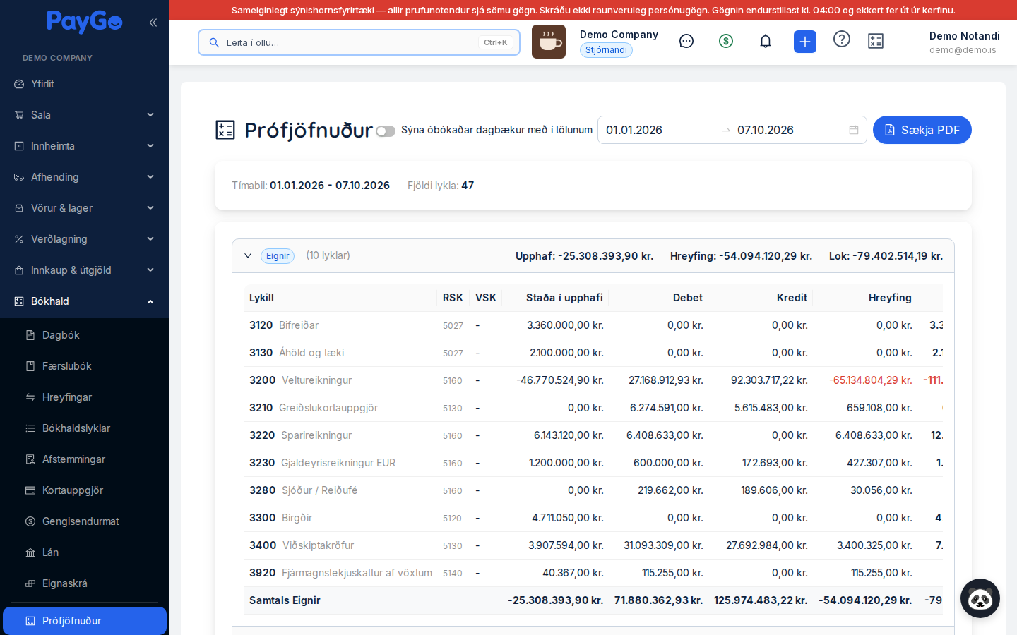Screen dimensions: 1017x635
Task: Click the blue plus create button
Action: pos(805,42)
